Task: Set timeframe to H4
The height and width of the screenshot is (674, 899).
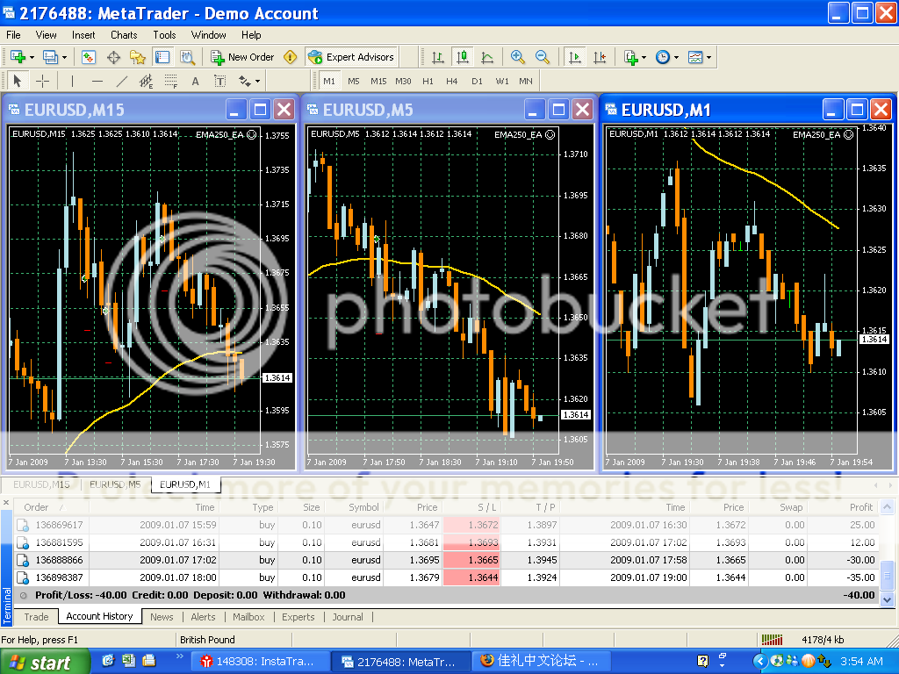Action: 451,81
